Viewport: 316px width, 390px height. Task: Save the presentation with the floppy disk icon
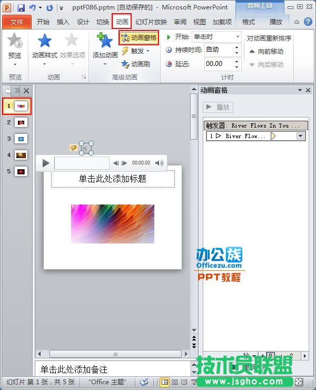click(x=21, y=8)
